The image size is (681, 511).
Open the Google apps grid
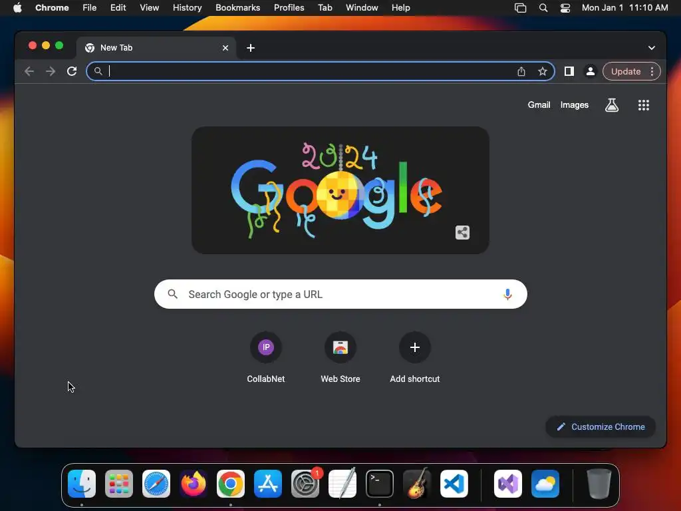click(644, 105)
